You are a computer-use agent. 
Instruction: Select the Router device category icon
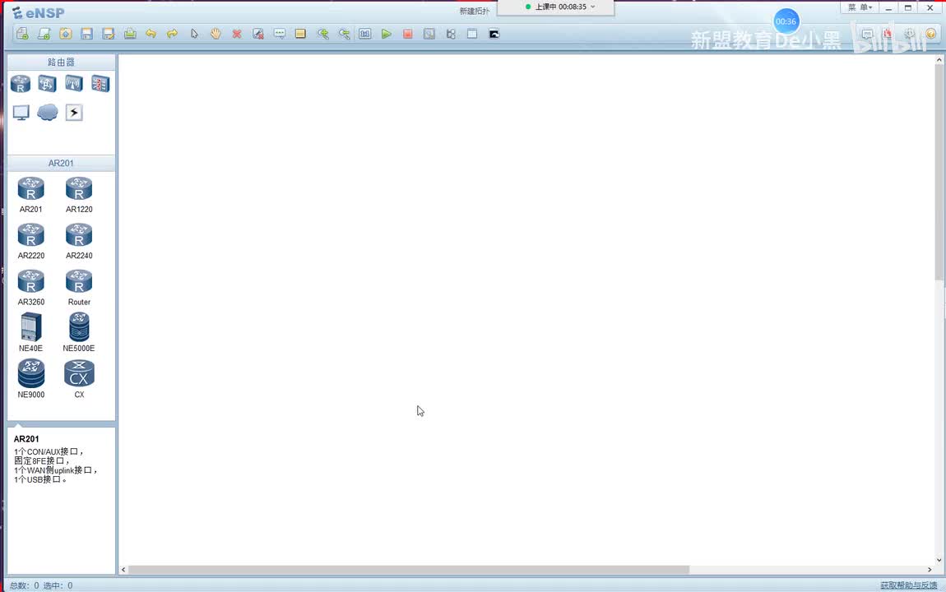[21, 84]
